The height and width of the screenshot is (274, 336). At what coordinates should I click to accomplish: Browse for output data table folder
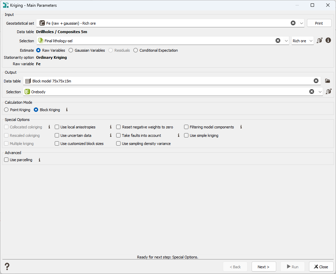click(x=327, y=81)
